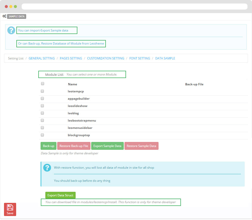Click the browser address bar

click(x=135, y=7)
